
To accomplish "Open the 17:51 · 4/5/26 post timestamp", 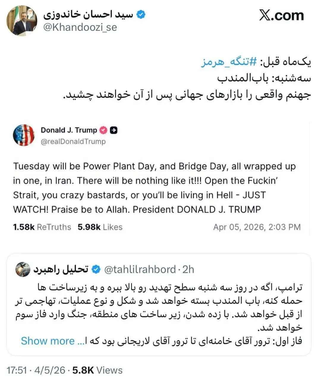I will click(x=36, y=370).
